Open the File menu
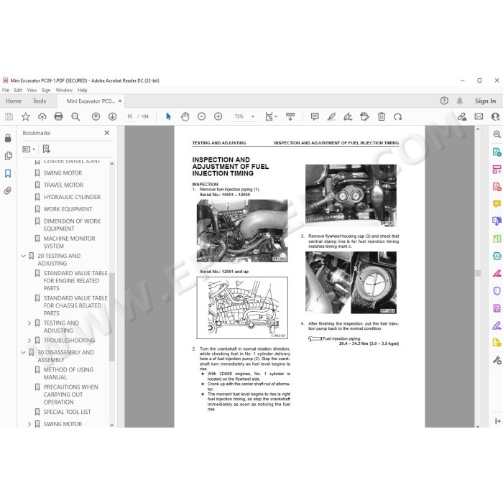This screenshot has height=503, width=503. click(6, 90)
